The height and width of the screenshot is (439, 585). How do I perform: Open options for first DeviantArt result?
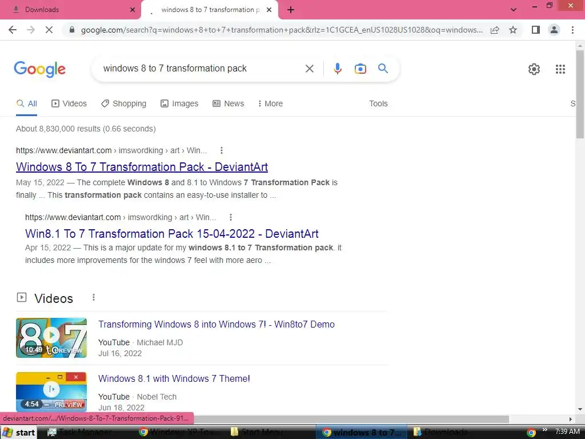tap(222, 150)
